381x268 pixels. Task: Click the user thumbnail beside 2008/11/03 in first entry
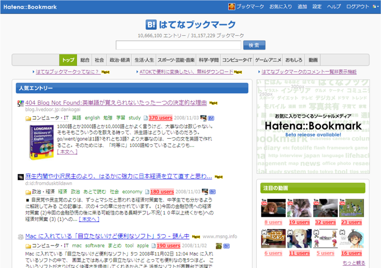click(x=203, y=118)
